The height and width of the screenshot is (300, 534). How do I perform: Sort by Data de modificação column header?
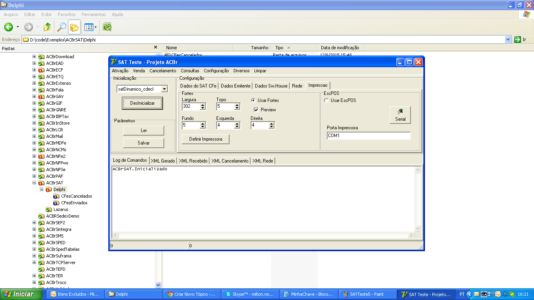(x=340, y=48)
